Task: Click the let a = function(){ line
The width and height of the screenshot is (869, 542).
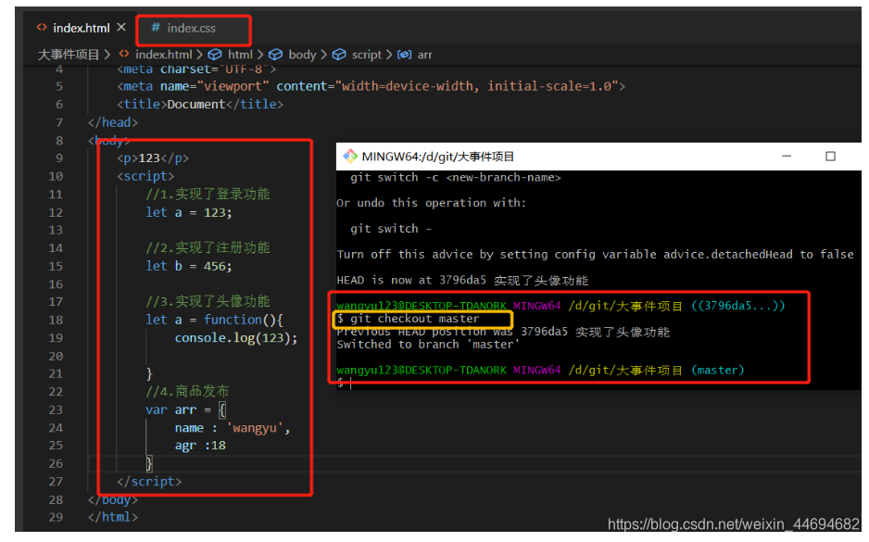Action: [x=215, y=320]
